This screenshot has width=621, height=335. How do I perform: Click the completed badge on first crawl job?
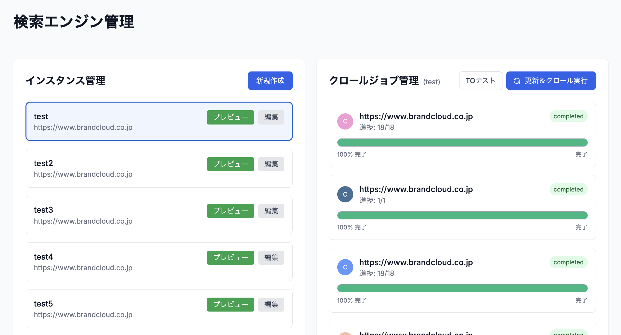pyautogui.click(x=568, y=116)
